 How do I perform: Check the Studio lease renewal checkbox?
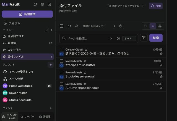coord(61,72)
